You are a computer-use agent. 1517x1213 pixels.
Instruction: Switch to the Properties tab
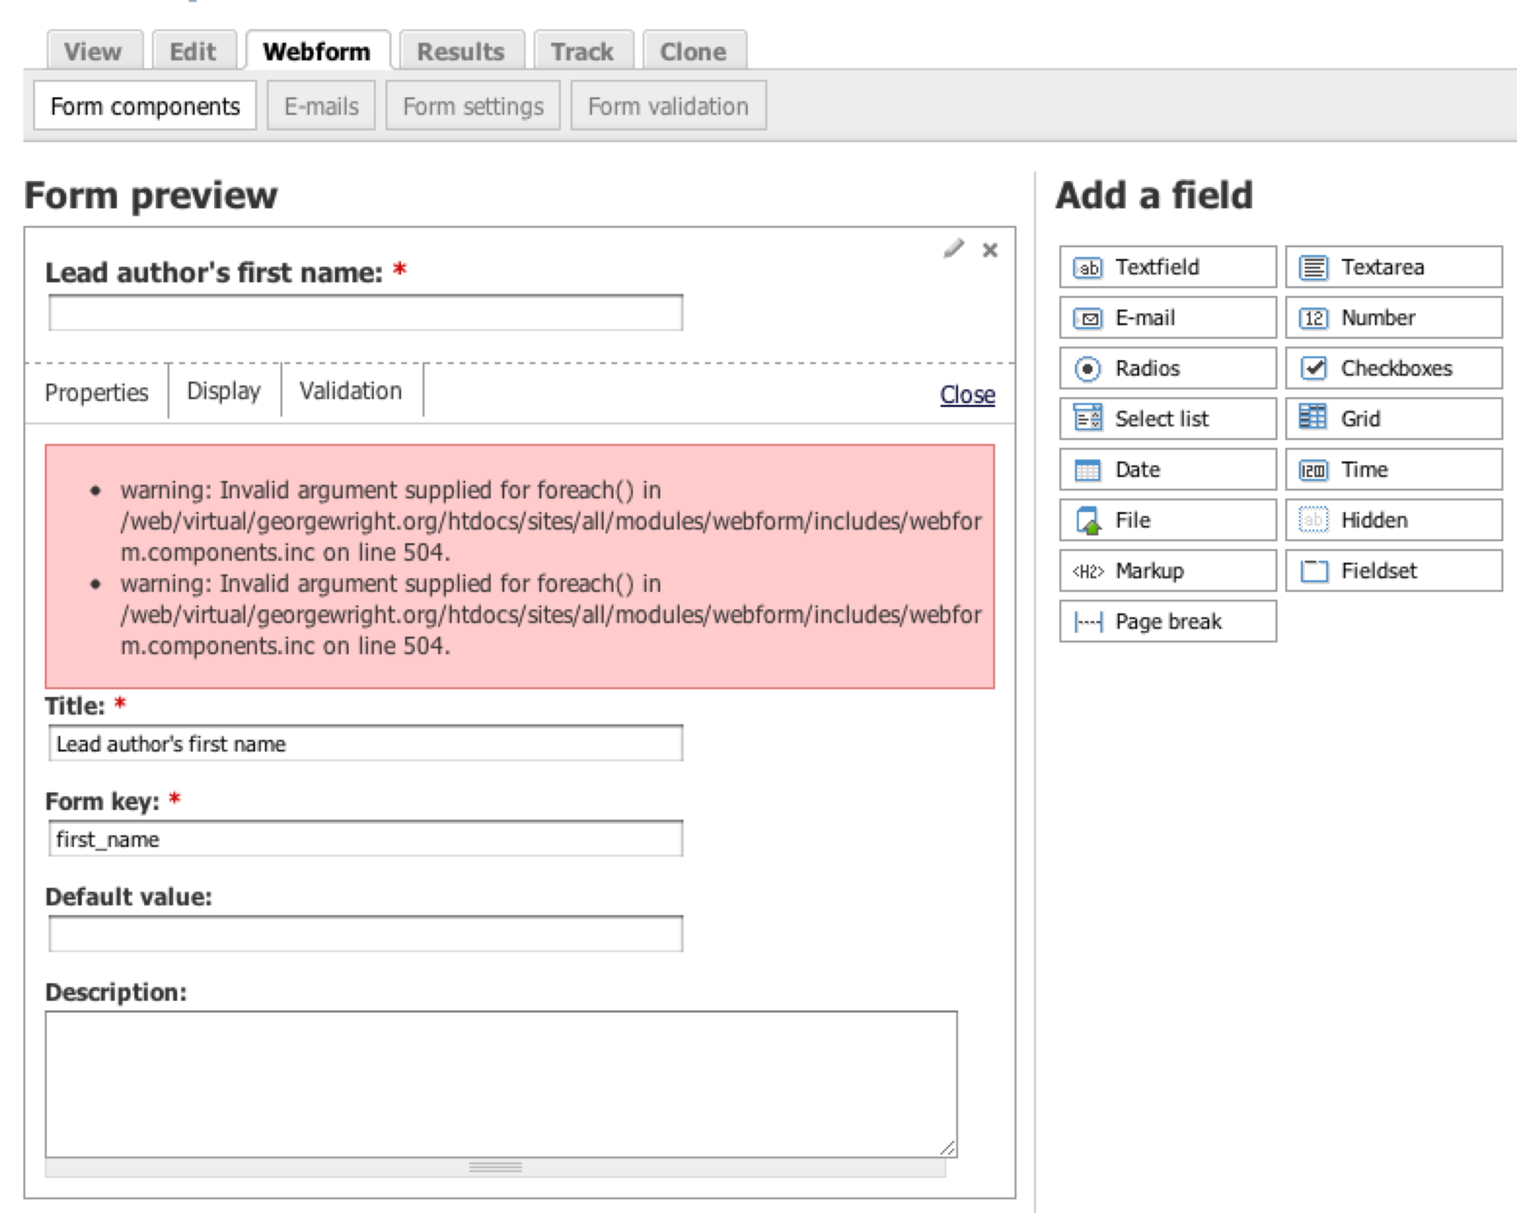[97, 393]
